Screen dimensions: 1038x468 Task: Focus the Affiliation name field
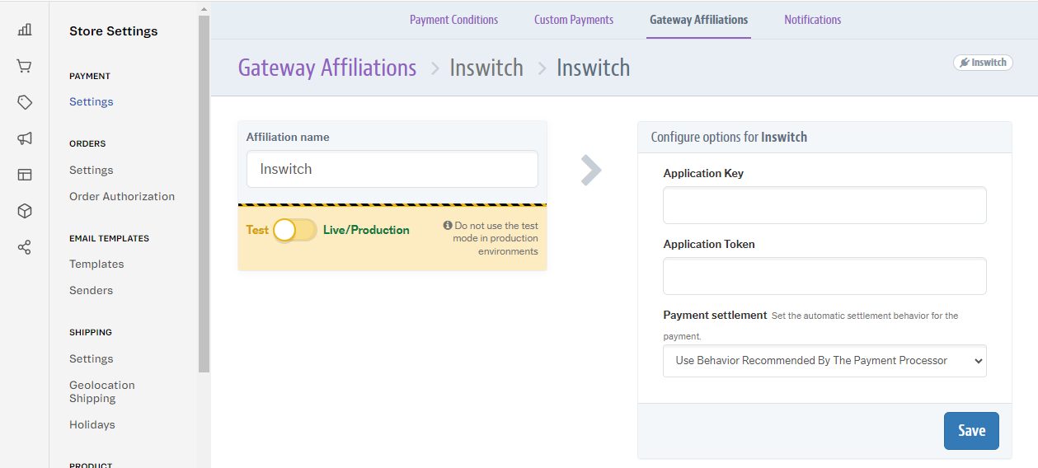pyautogui.click(x=392, y=169)
